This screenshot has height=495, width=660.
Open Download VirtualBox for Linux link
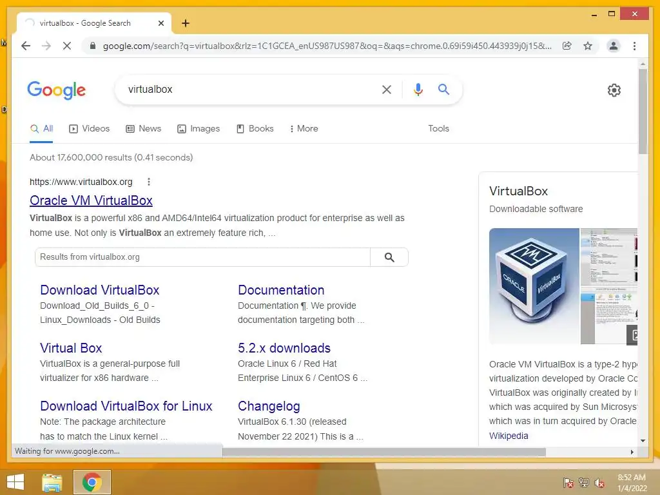pyautogui.click(x=126, y=406)
